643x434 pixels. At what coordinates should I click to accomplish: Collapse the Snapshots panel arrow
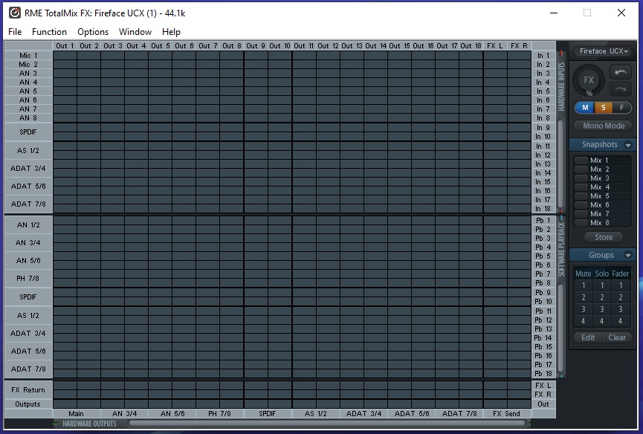point(628,145)
